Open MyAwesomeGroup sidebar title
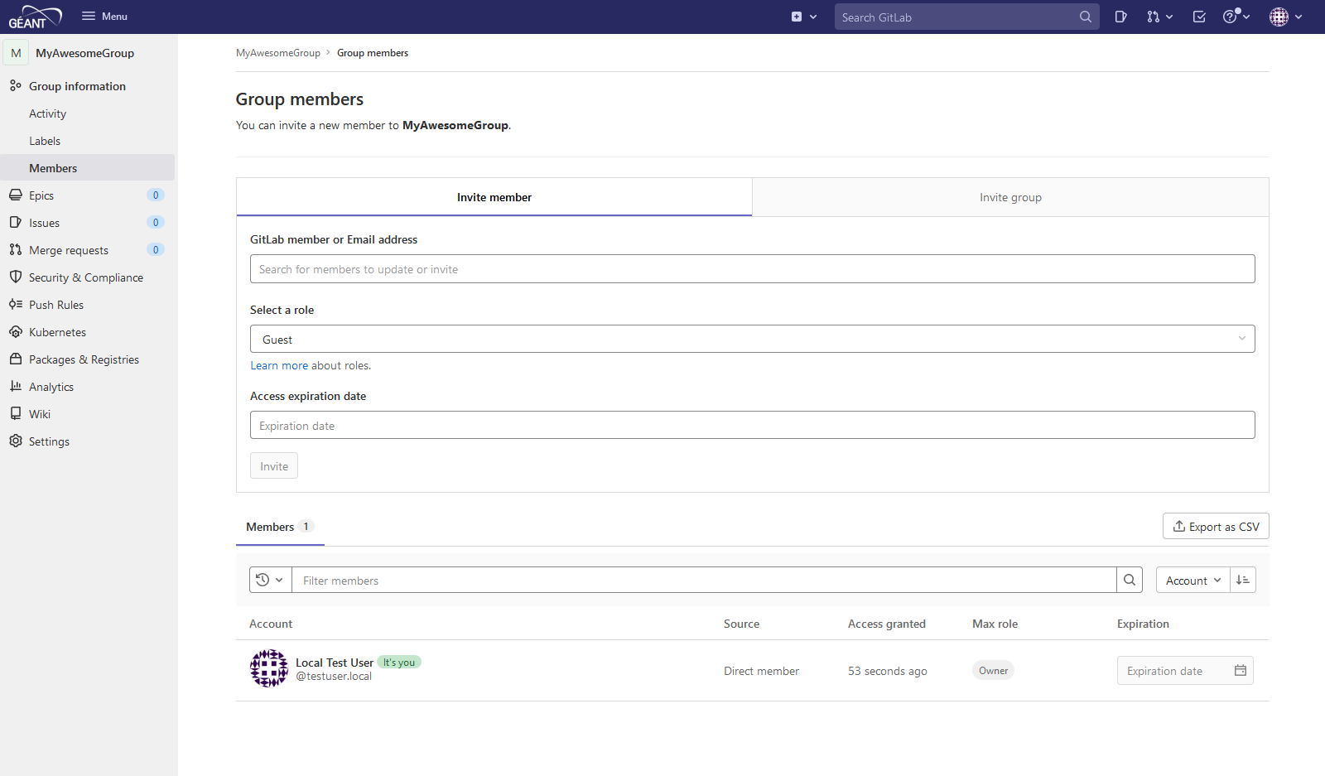The height and width of the screenshot is (776, 1325). 84,53
